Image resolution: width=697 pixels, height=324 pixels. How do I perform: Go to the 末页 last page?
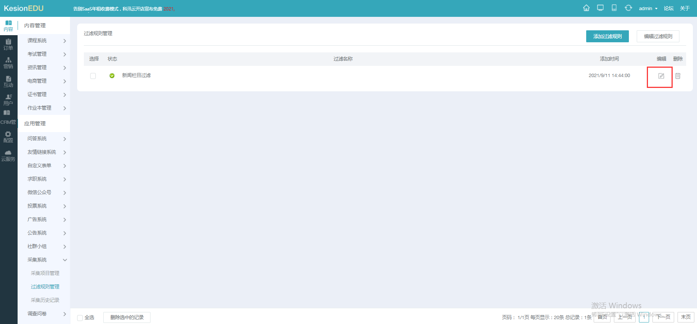tap(686, 317)
